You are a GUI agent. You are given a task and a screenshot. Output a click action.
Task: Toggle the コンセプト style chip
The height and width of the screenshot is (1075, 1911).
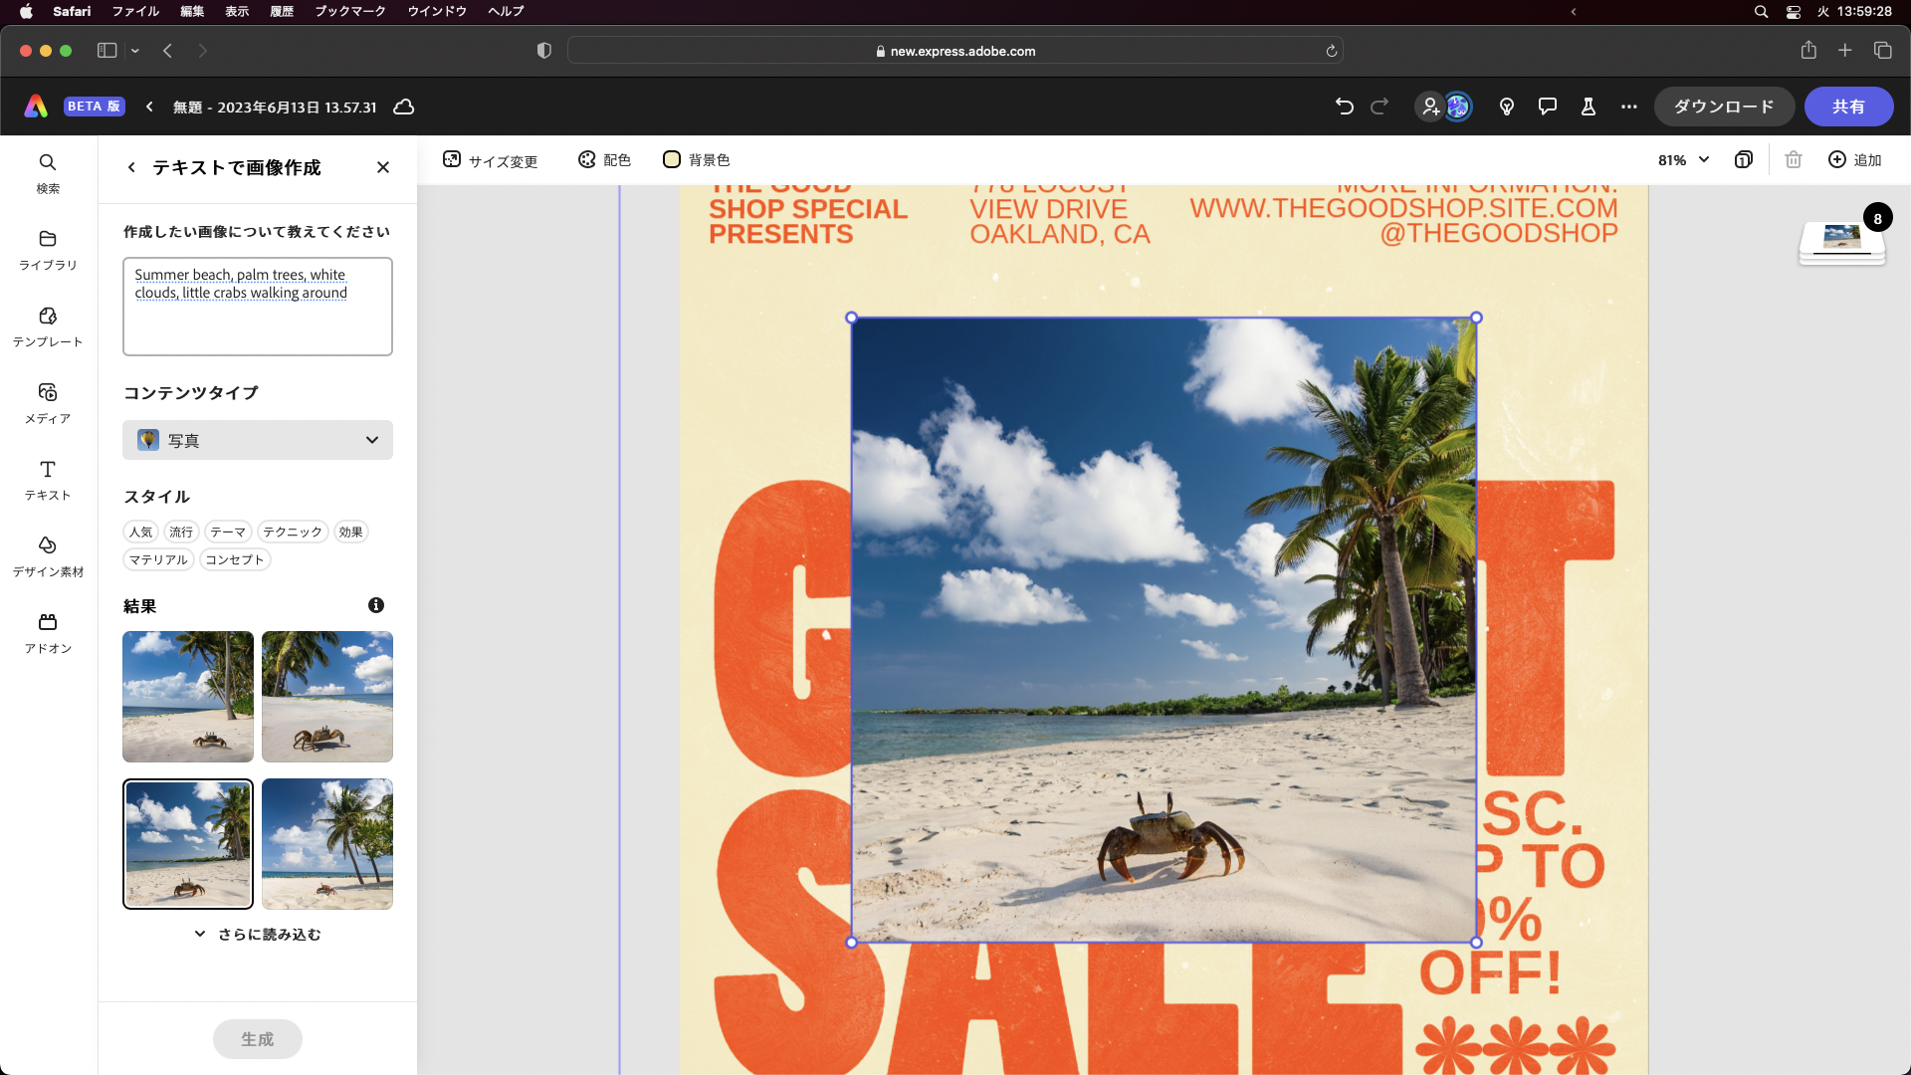coord(235,559)
